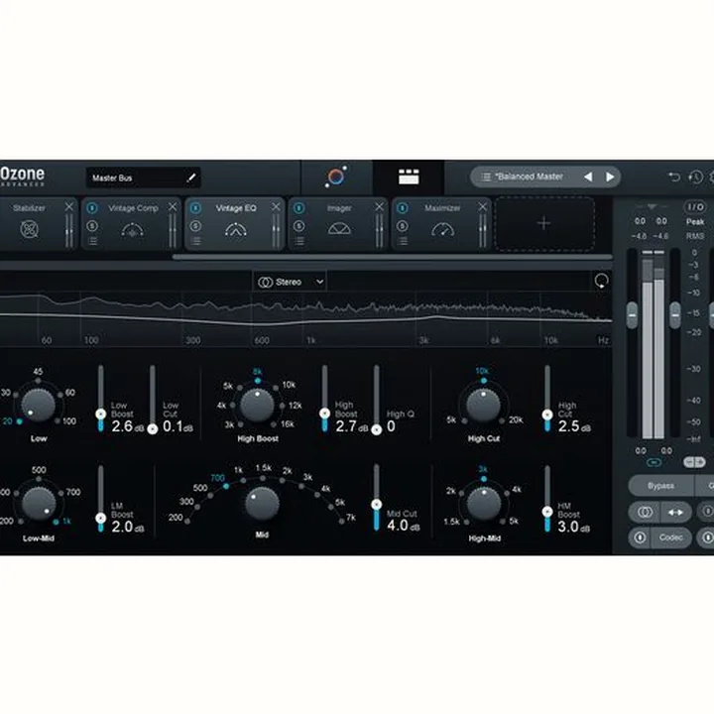Click the High Cut slider handle
The width and height of the screenshot is (714, 714).
pos(547,415)
